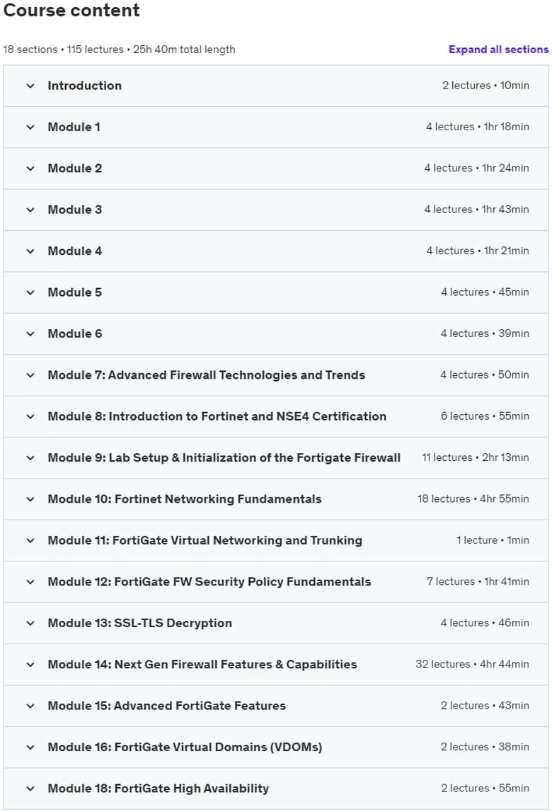Image resolution: width=552 pixels, height=812 pixels.
Task: Select Module 12: FortiGate FW Security Policy Fundamentals
Action: [209, 581]
